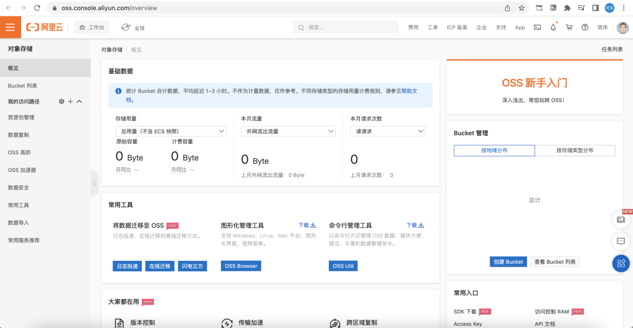The height and width of the screenshot is (328, 633).
Task: Open the 读请求 dropdown
Action: pyautogui.click(x=387, y=132)
